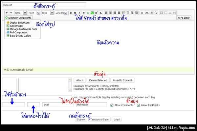Increase indent with the indent icon

coord(136,13)
